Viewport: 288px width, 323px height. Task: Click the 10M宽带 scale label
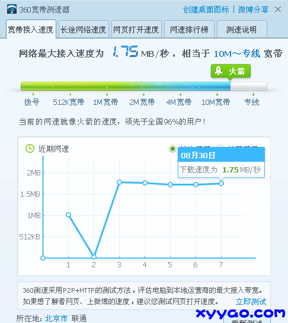click(x=216, y=102)
